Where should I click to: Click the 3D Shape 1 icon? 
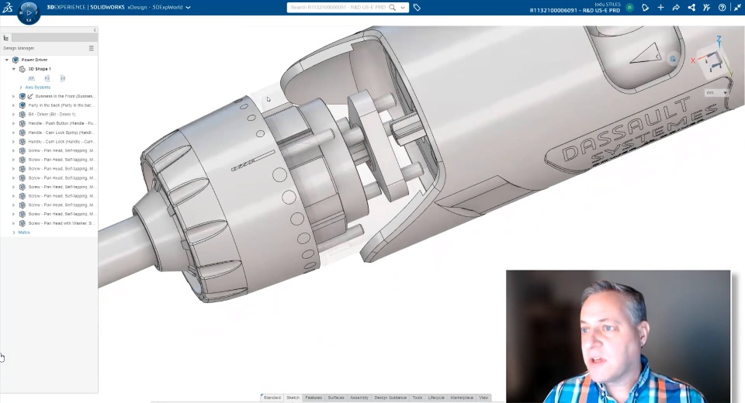click(x=23, y=69)
